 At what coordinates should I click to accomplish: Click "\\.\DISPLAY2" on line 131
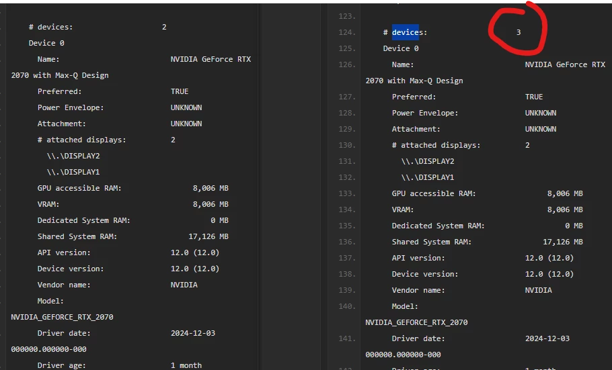(428, 161)
